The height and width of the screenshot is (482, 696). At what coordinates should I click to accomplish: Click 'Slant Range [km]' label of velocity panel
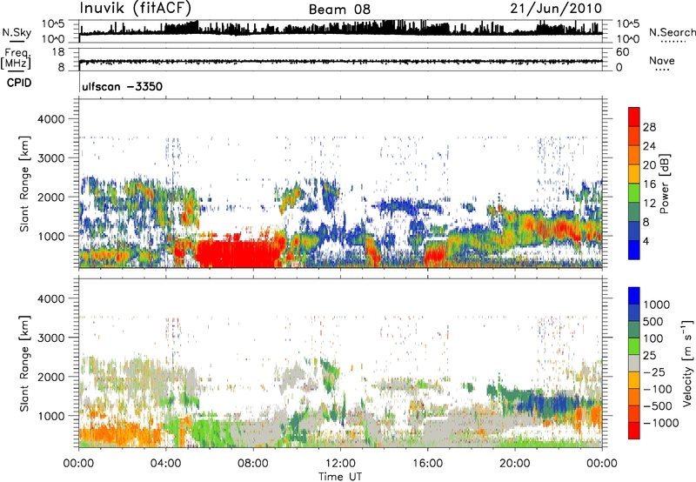click(24, 364)
